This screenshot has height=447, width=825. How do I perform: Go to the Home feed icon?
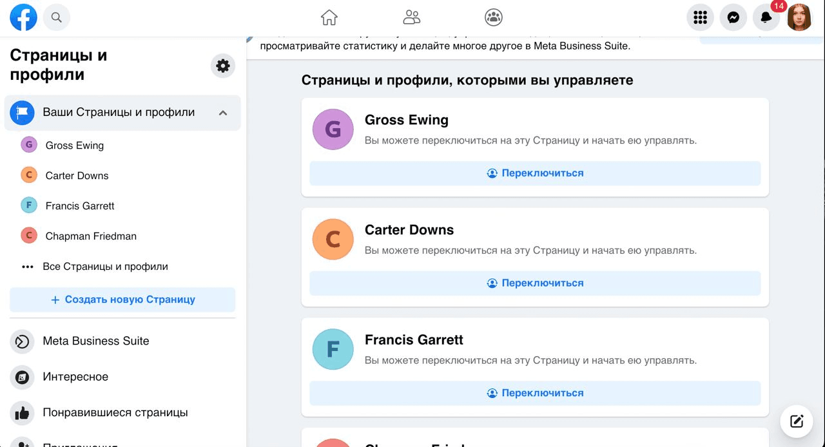(329, 17)
